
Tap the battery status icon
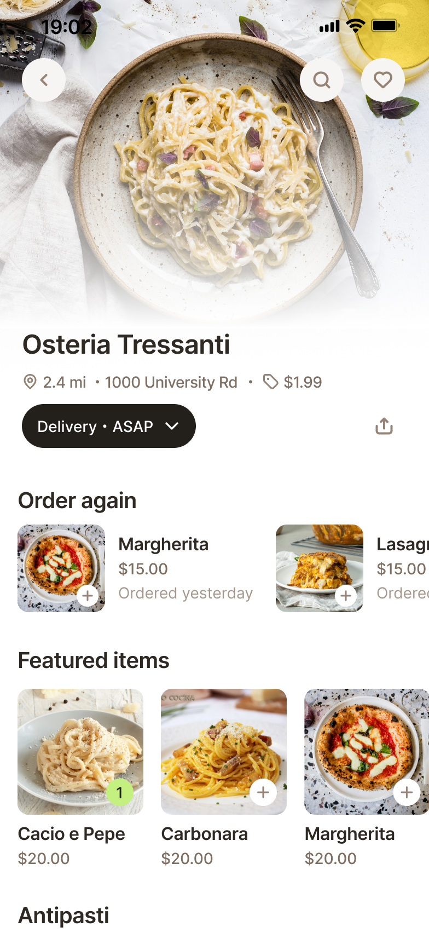pos(385,26)
